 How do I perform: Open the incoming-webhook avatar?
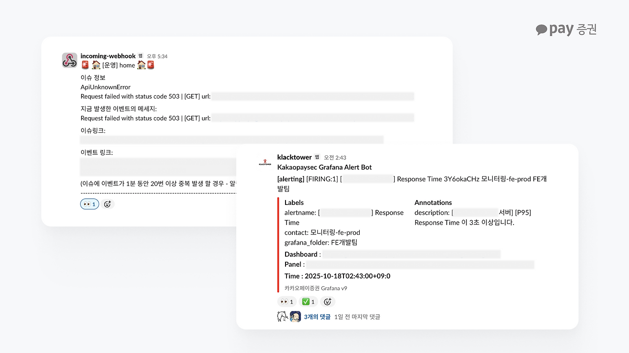70,60
